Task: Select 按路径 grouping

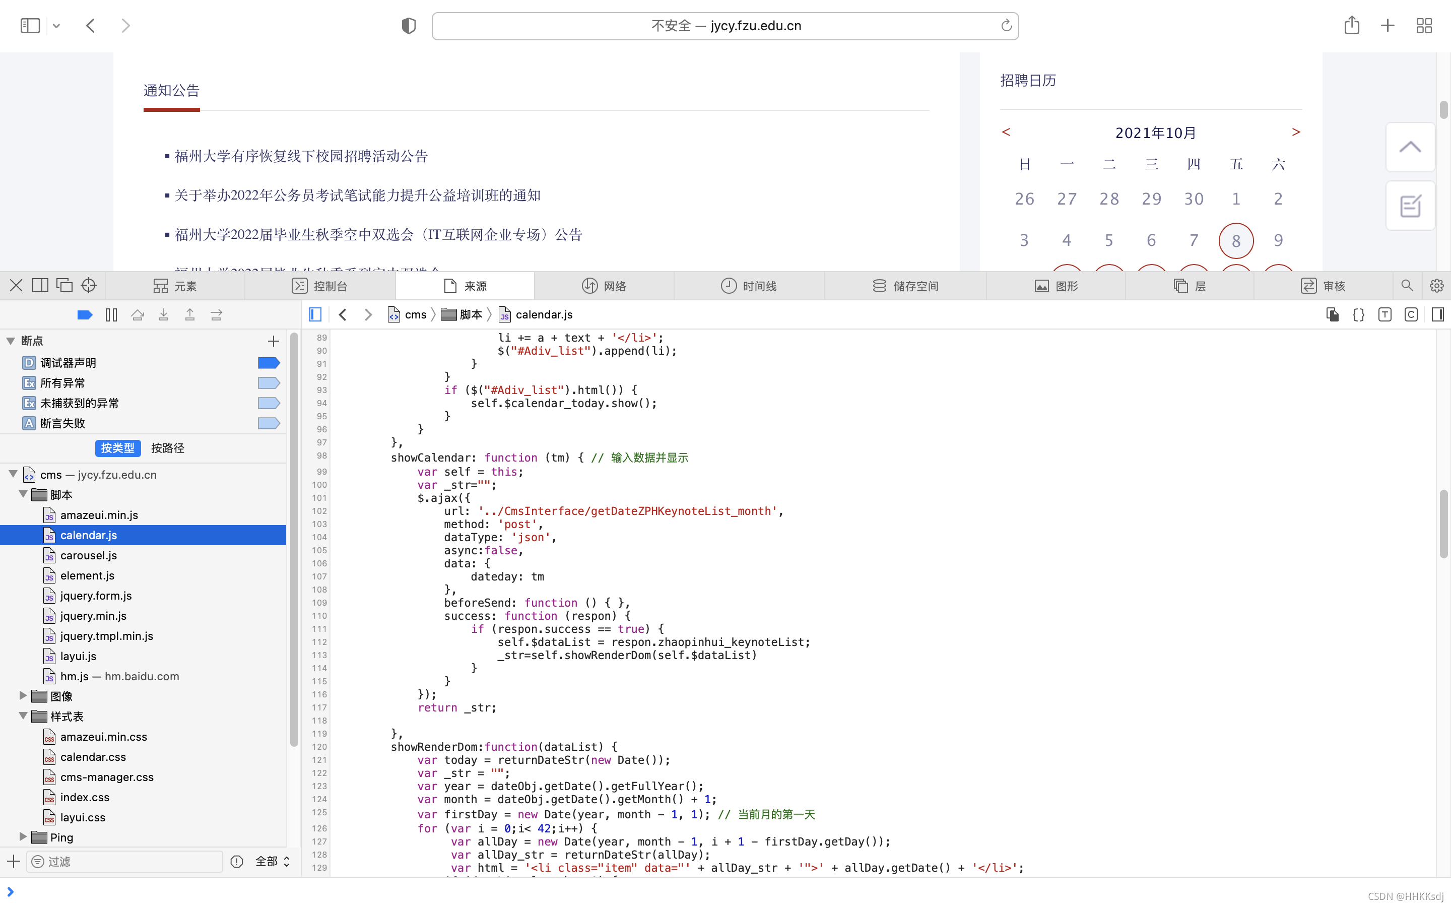Action: (x=168, y=448)
